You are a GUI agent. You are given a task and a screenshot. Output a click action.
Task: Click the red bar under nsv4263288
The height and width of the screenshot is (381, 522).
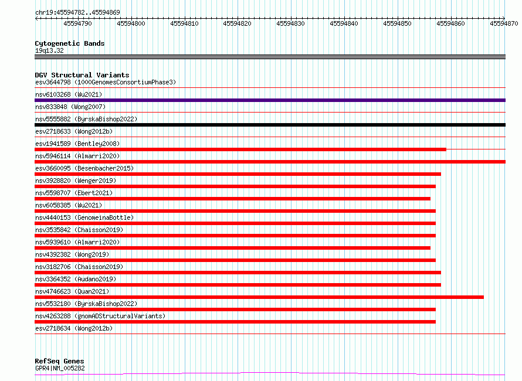pyautogui.click(x=235, y=322)
